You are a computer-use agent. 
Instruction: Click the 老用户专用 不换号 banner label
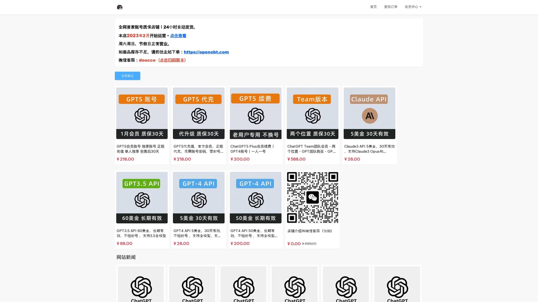tap(256, 135)
